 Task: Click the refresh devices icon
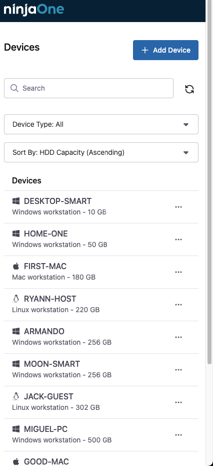pyautogui.click(x=189, y=89)
